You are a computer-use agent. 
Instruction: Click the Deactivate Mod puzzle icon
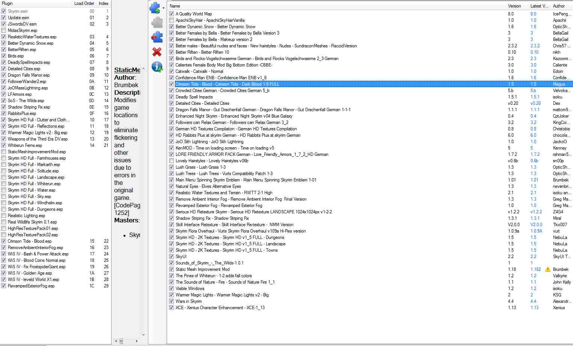pos(157,37)
